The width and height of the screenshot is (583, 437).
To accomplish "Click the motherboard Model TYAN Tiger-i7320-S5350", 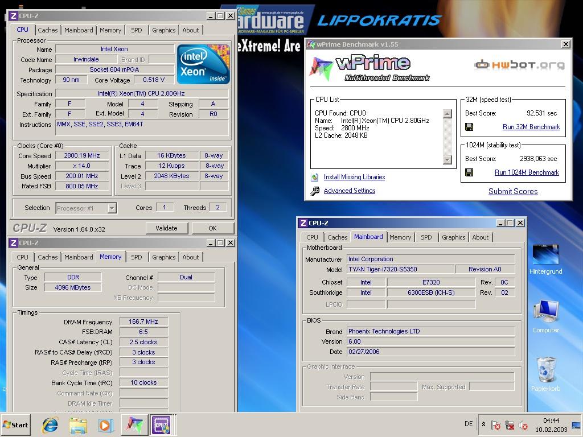I will 400,269.
